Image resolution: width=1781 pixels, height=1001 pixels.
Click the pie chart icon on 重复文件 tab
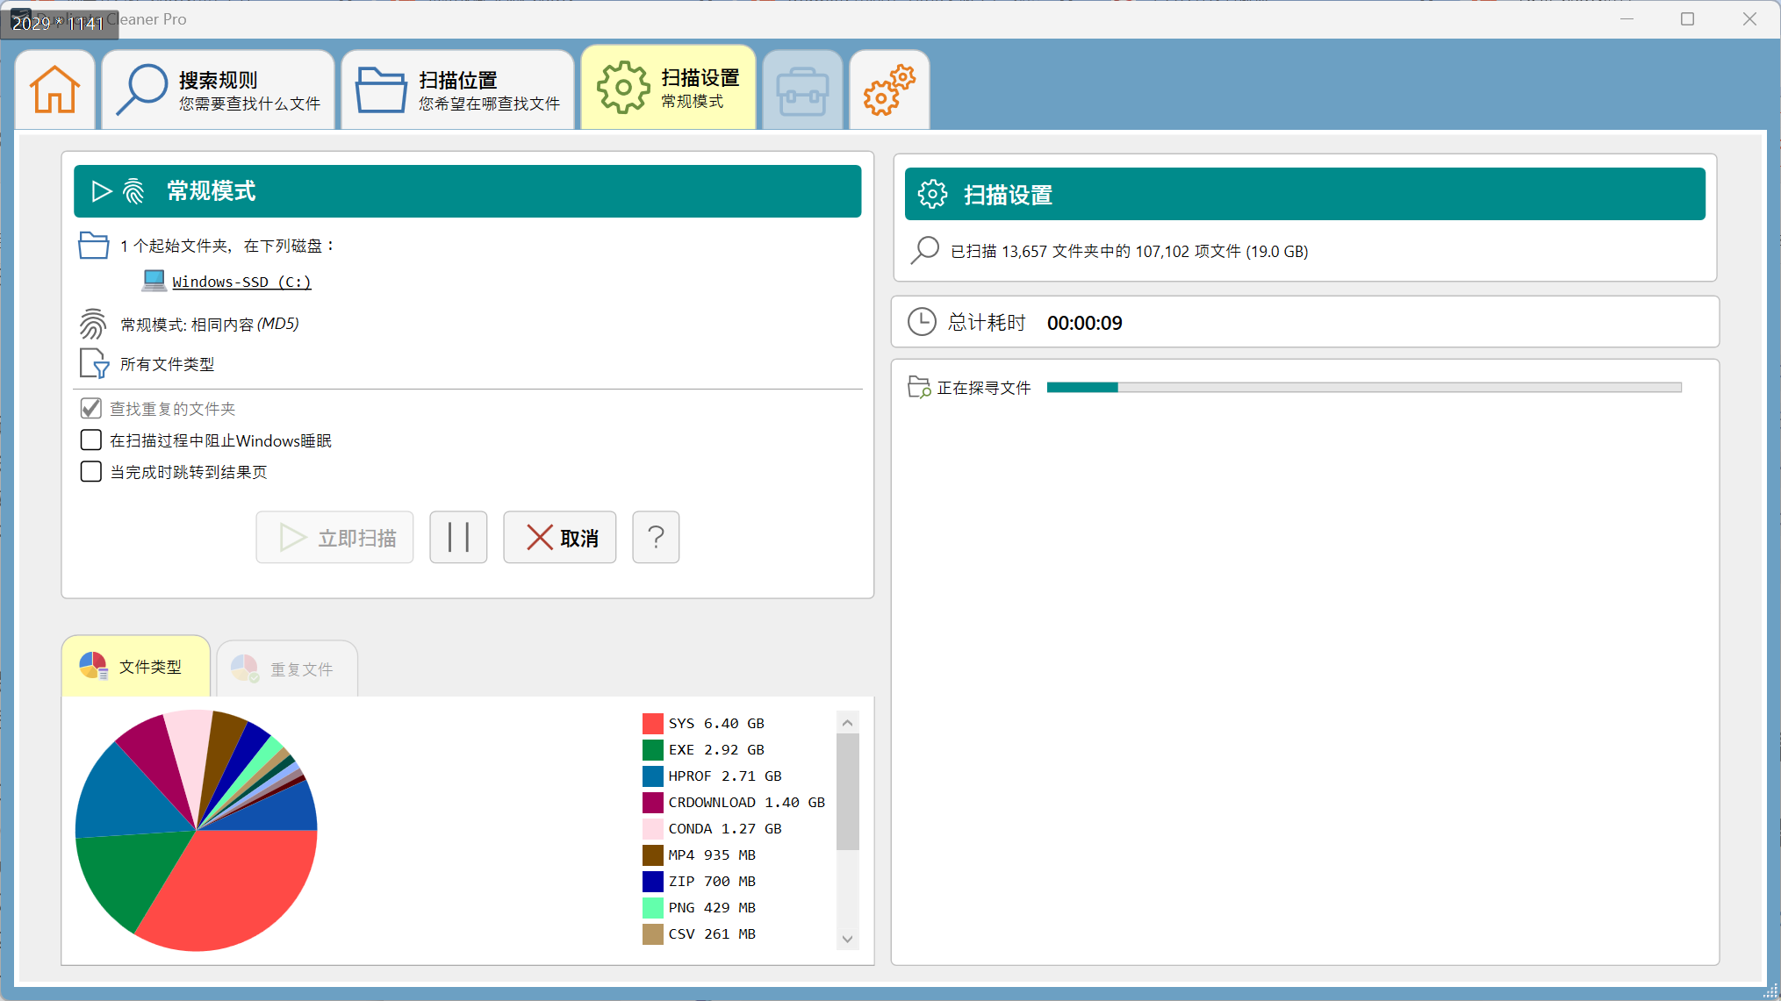pyautogui.click(x=245, y=669)
